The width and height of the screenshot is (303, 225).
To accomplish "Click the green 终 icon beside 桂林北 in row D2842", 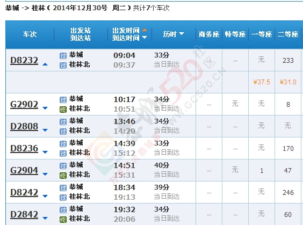I will [x=63, y=220].
